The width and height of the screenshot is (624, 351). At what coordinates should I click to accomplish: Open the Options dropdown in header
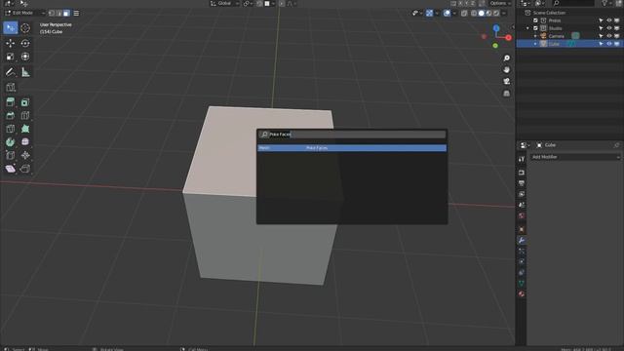[500, 3]
